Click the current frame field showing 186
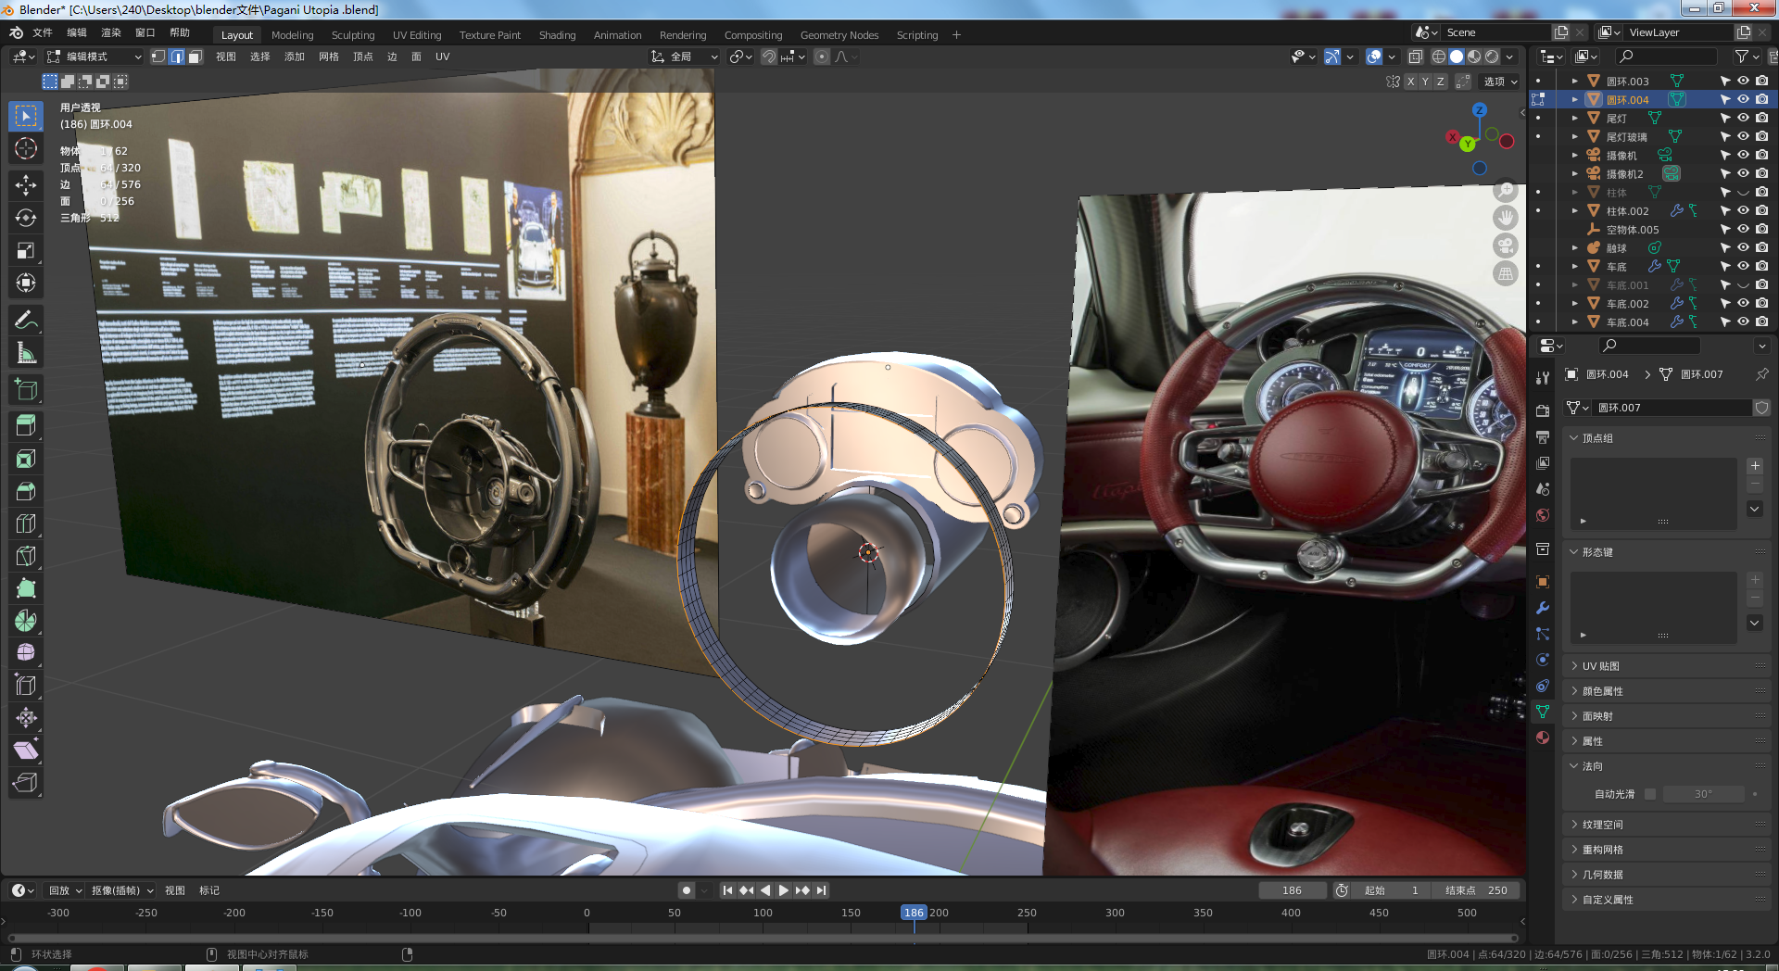 tap(1292, 890)
